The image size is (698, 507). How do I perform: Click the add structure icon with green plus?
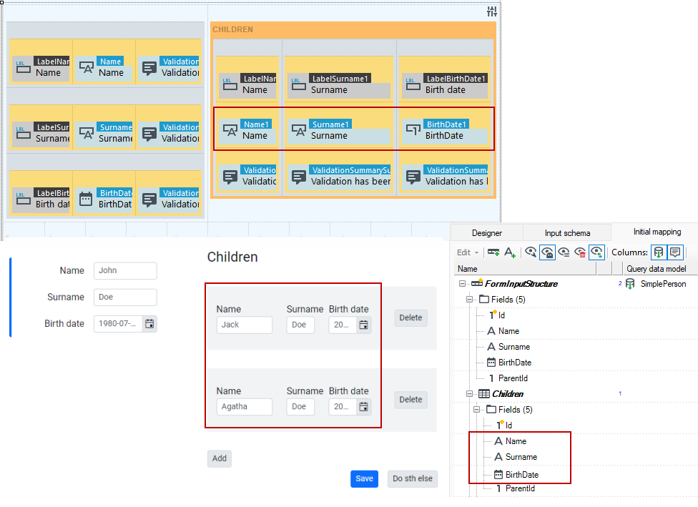(493, 252)
